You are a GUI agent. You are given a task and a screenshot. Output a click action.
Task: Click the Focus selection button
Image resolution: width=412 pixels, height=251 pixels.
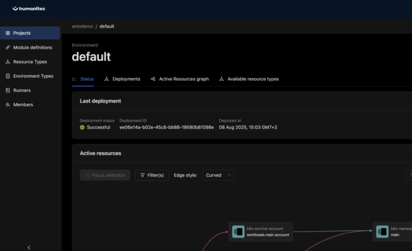point(105,175)
